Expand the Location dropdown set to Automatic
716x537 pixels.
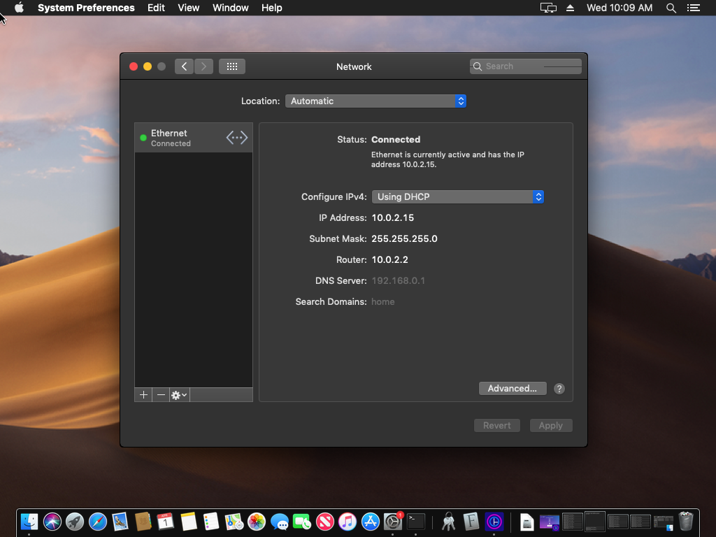coord(375,101)
